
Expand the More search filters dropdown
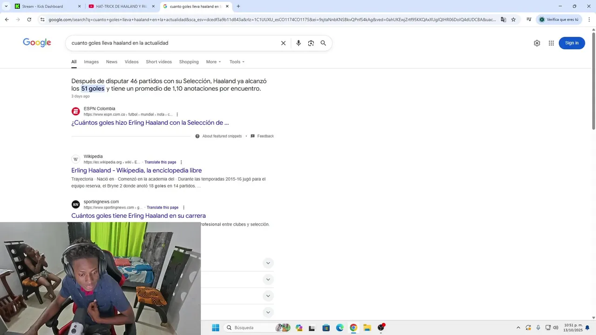point(213,62)
